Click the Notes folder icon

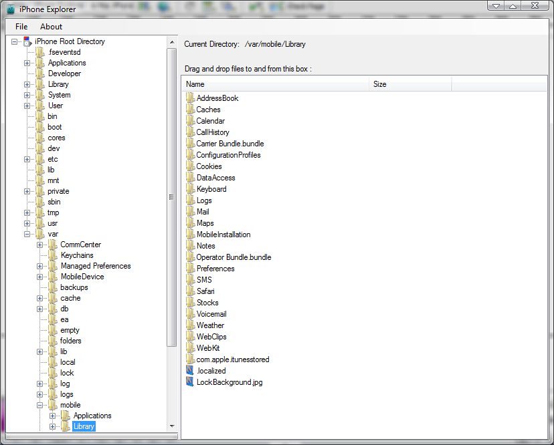pos(191,245)
